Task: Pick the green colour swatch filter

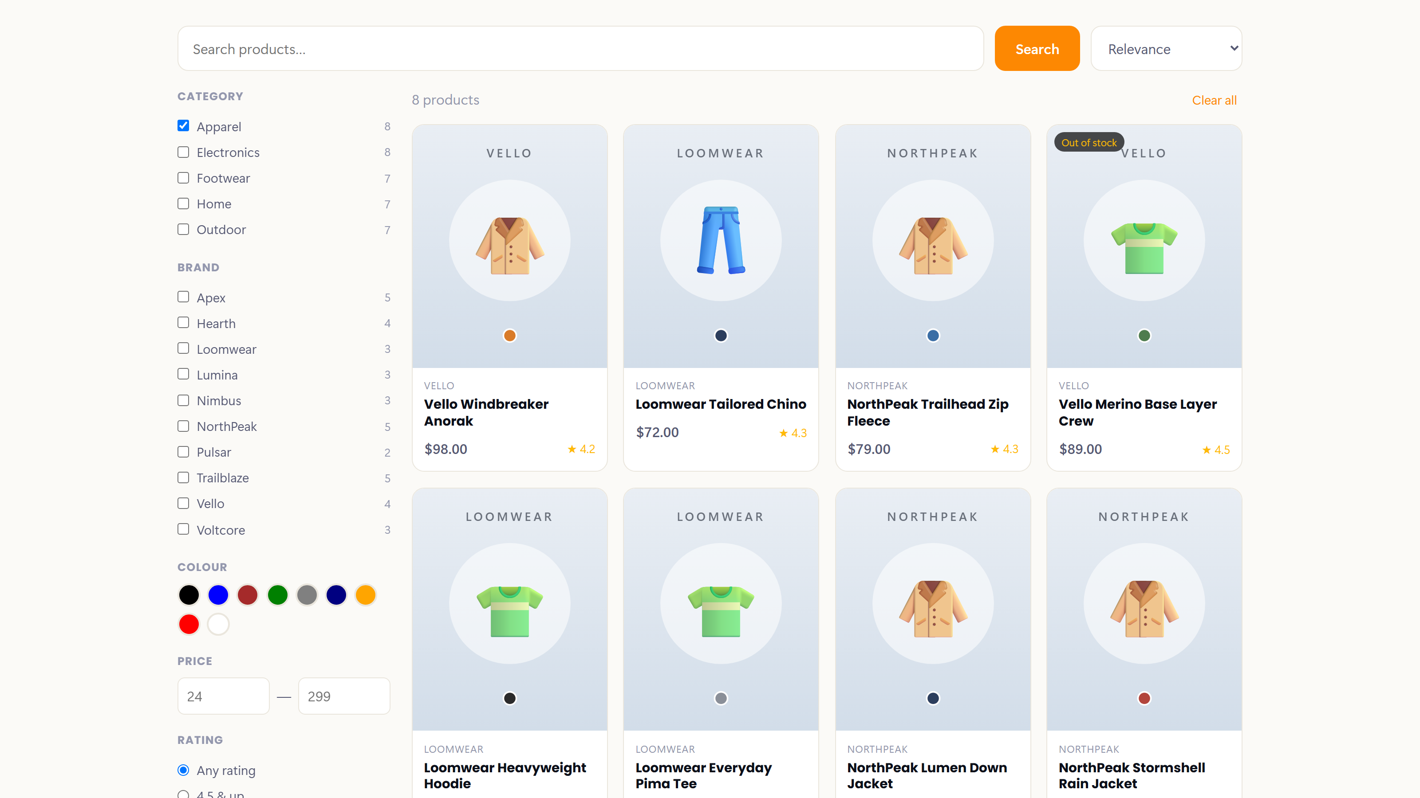Action: [x=277, y=595]
